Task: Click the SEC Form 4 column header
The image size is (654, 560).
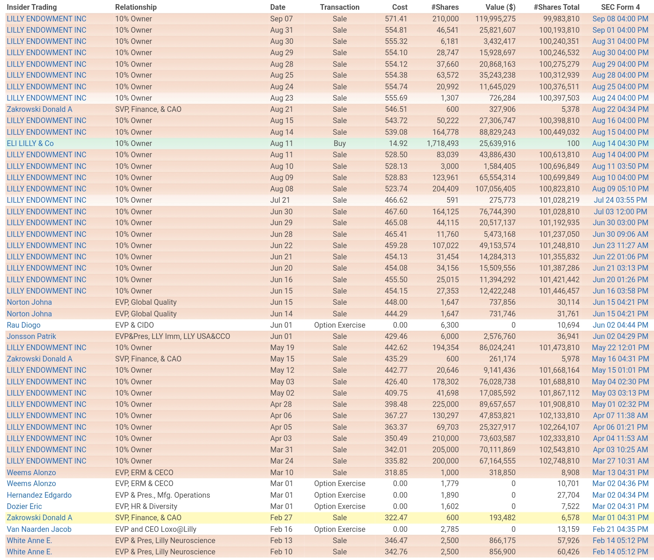Action: pyautogui.click(x=620, y=7)
